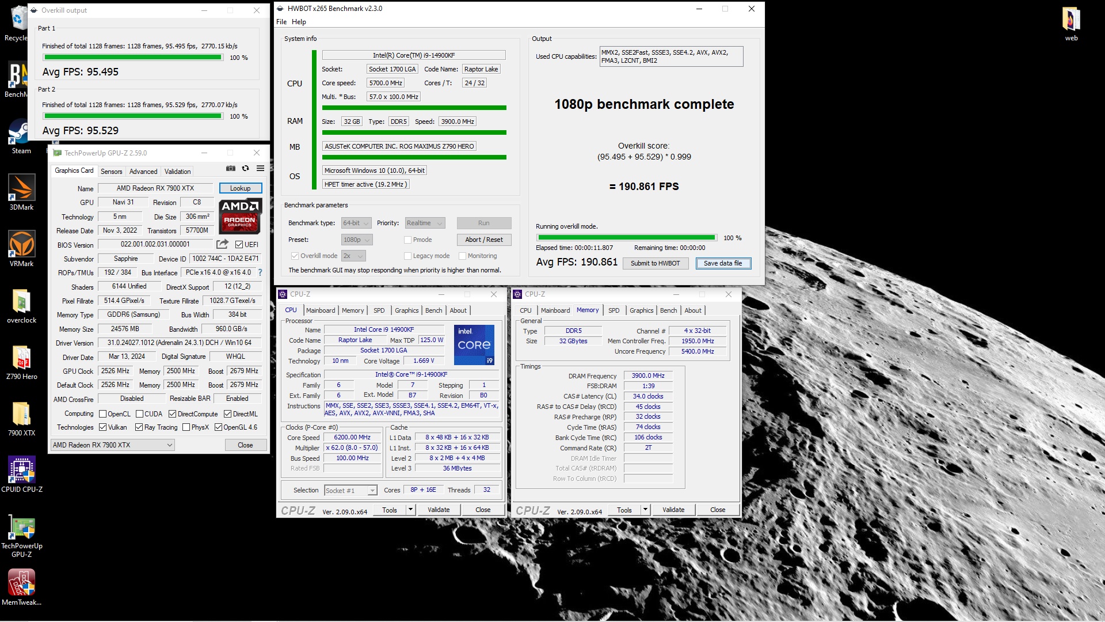Image resolution: width=1105 pixels, height=622 pixels.
Task: Click the HWBOT x265 title bar app icon
Action: pos(280,9)
